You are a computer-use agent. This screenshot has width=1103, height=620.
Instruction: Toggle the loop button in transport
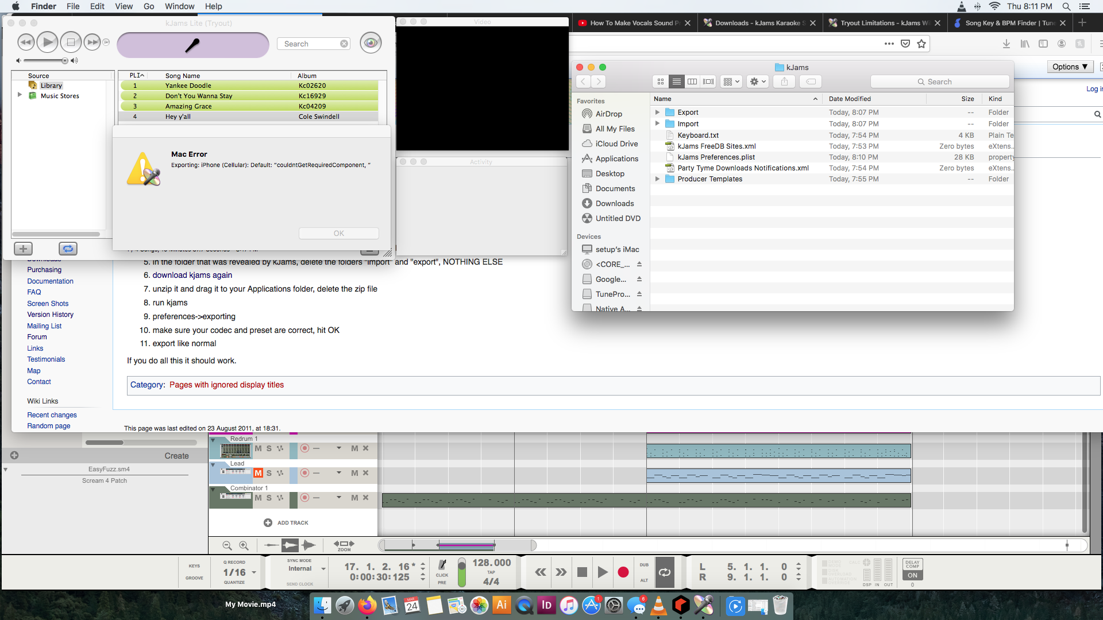click(x=665, y=572)
